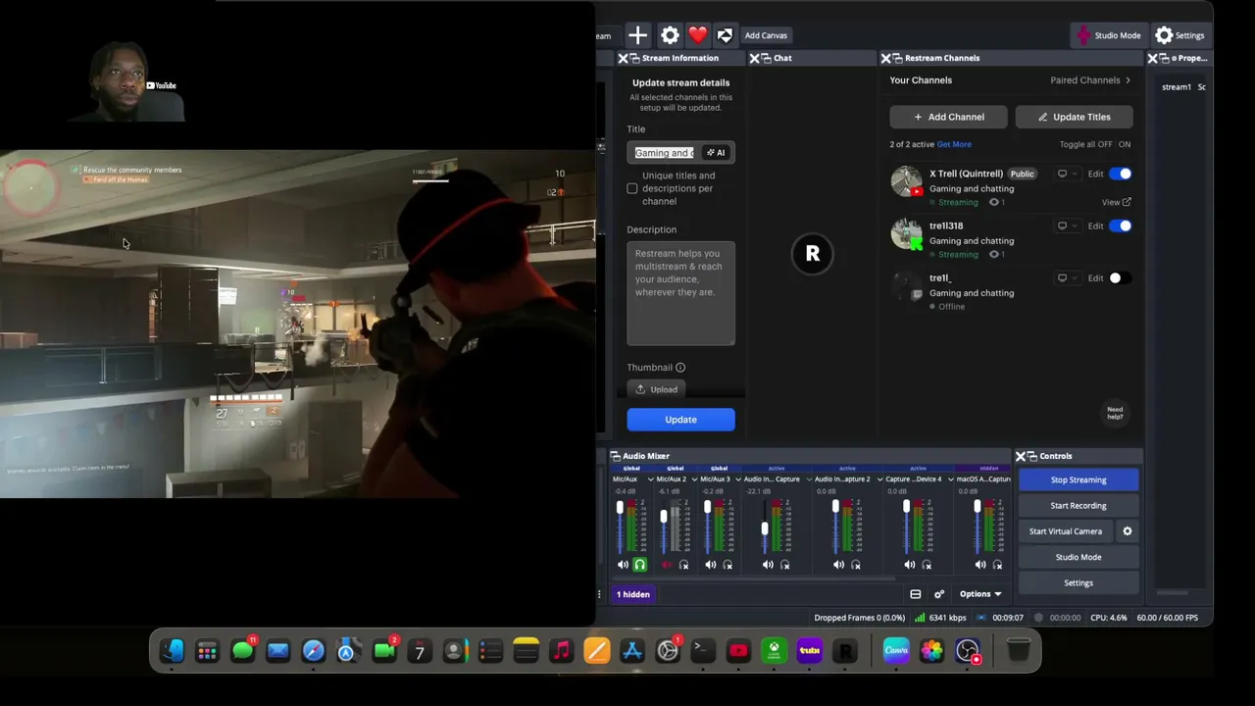1255x706 pixels.
Task: Open chat dropdown for tre1l318 channel
Action: click(x=1067, y=226)
